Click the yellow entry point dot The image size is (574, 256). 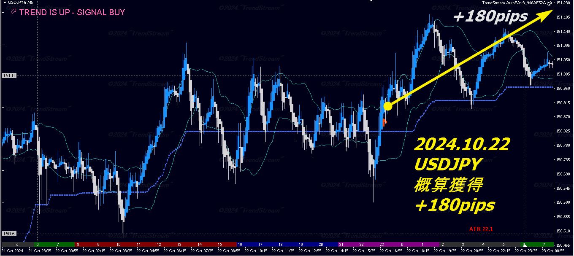[388, 106]
